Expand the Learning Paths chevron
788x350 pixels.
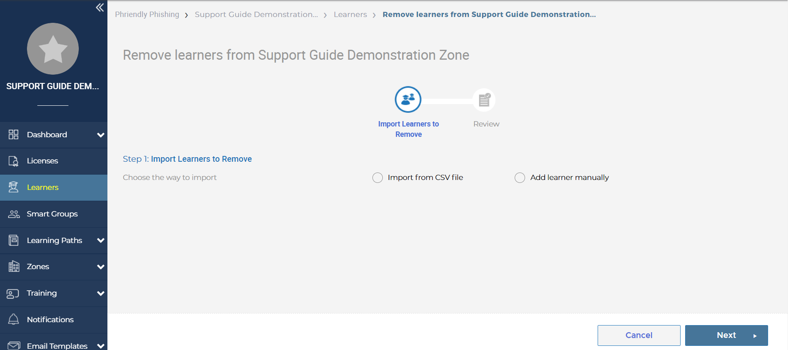100,241
